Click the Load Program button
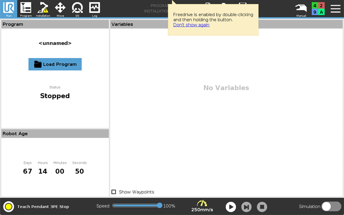Screen dimensions: 344x215 tap(55, 64)
